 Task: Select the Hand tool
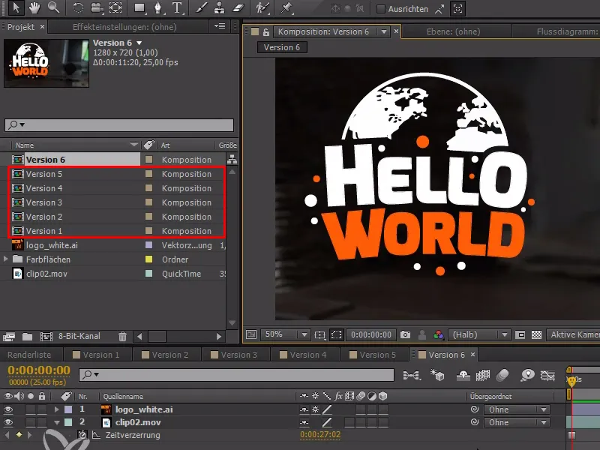pos(34,7)
